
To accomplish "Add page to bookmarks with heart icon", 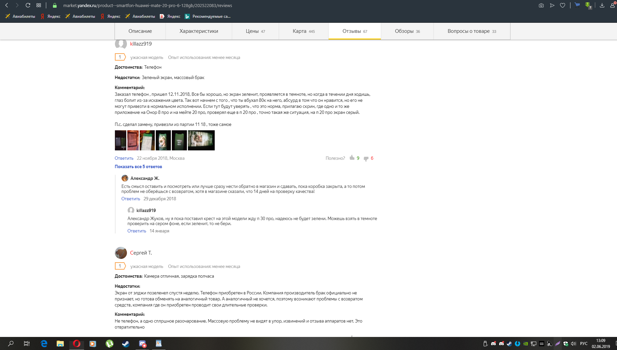I will click(563, 5).
